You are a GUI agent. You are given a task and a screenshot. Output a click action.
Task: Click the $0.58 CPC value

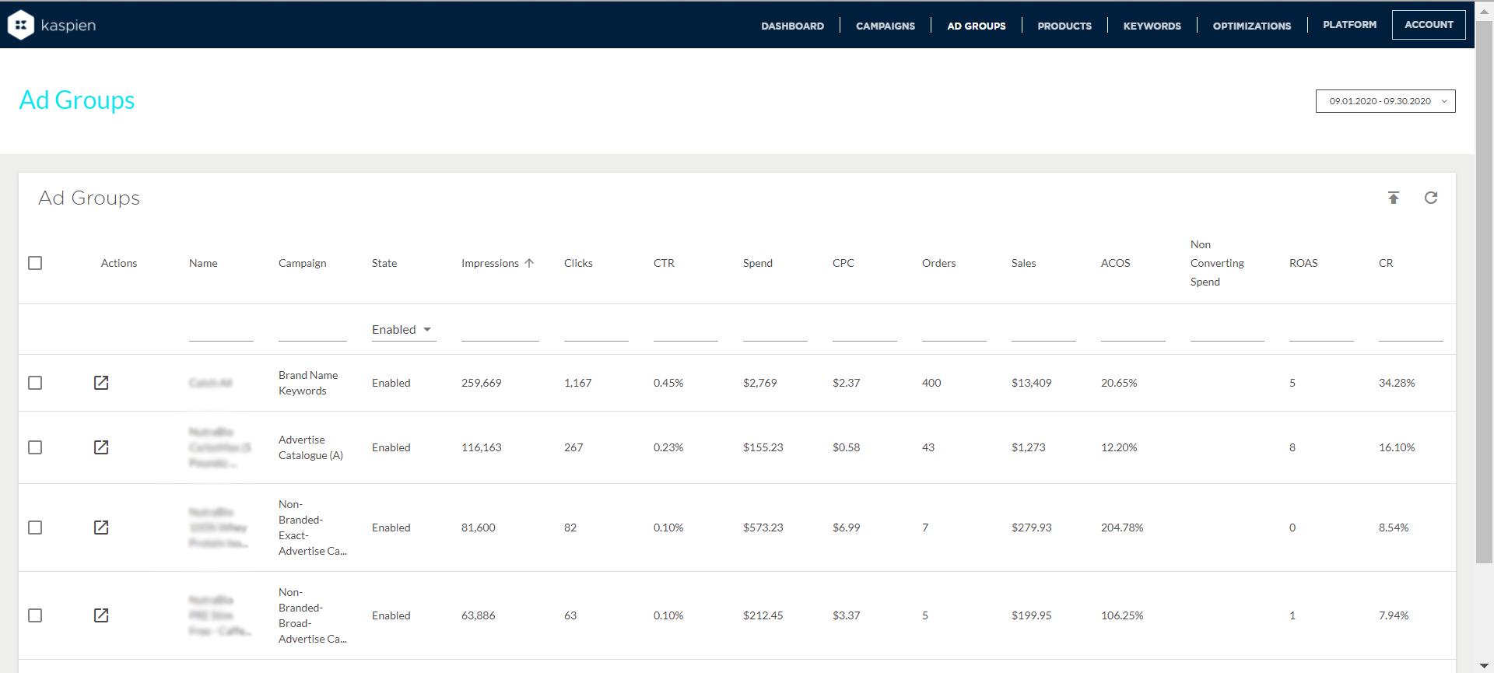pyautogui.click(x=846, y=447)
